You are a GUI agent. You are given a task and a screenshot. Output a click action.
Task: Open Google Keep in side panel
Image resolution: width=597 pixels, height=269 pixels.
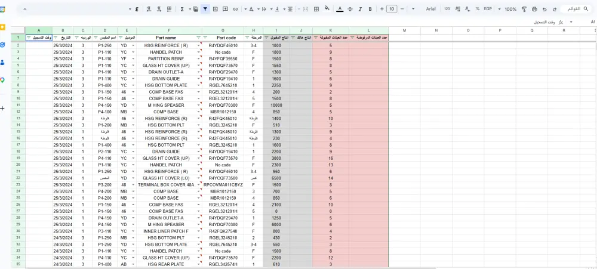[2, 27]
